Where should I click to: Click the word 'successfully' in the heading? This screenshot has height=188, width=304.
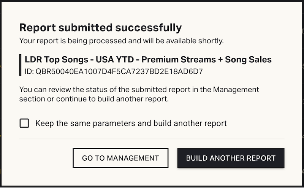coord(155,27)
